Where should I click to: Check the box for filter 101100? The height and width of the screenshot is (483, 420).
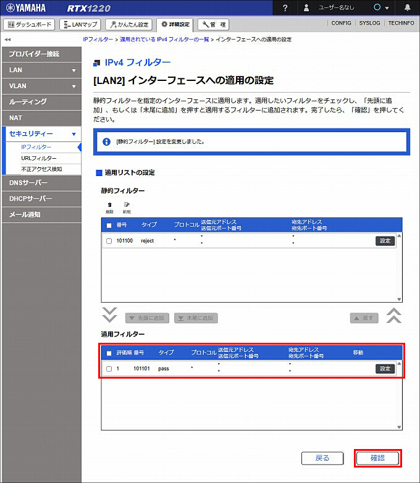tap(109, 241)
